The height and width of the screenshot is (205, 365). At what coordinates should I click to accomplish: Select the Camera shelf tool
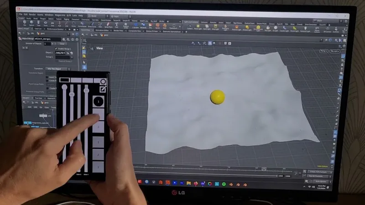(190, 27)
